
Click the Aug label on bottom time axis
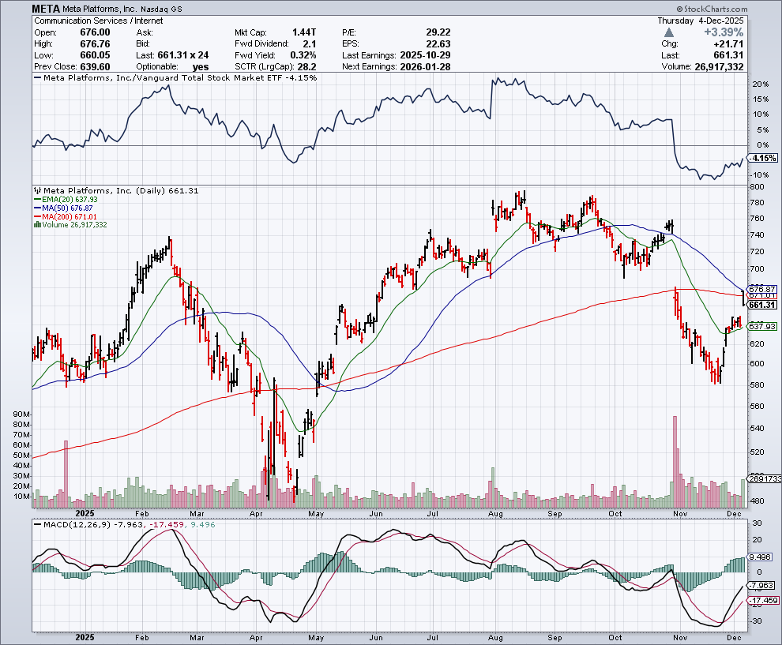(497, 637)
